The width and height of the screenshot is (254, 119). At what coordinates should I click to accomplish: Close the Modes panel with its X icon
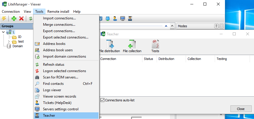(221, 26)
